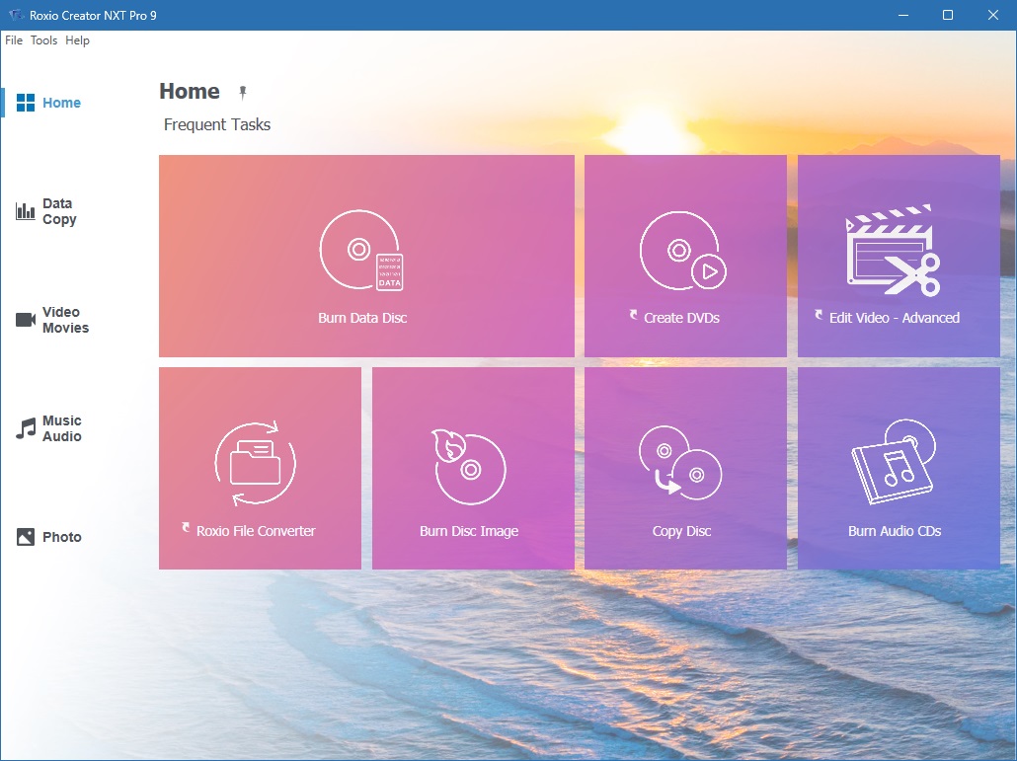Open the Tools menu
The width and height of the screenshot is (1017, 761).
[43, 40]
